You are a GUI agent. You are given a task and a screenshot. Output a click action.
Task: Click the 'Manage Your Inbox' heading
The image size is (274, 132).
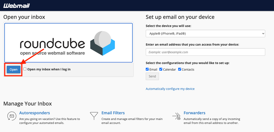coord(28,104)
